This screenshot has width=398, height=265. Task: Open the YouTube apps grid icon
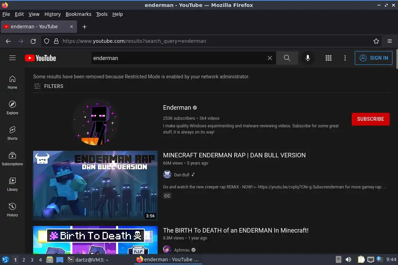329,58
